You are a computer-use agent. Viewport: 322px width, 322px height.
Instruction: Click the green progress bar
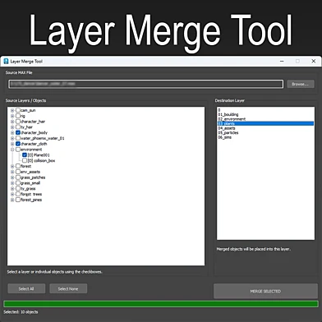(161, 304)
